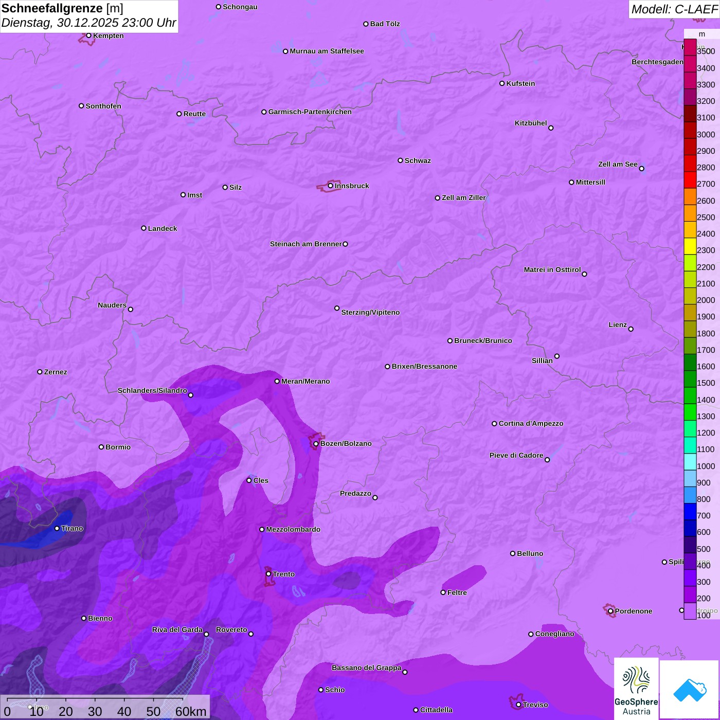Click the Tirano label
The image size is (720, 720).
point(72,528)
